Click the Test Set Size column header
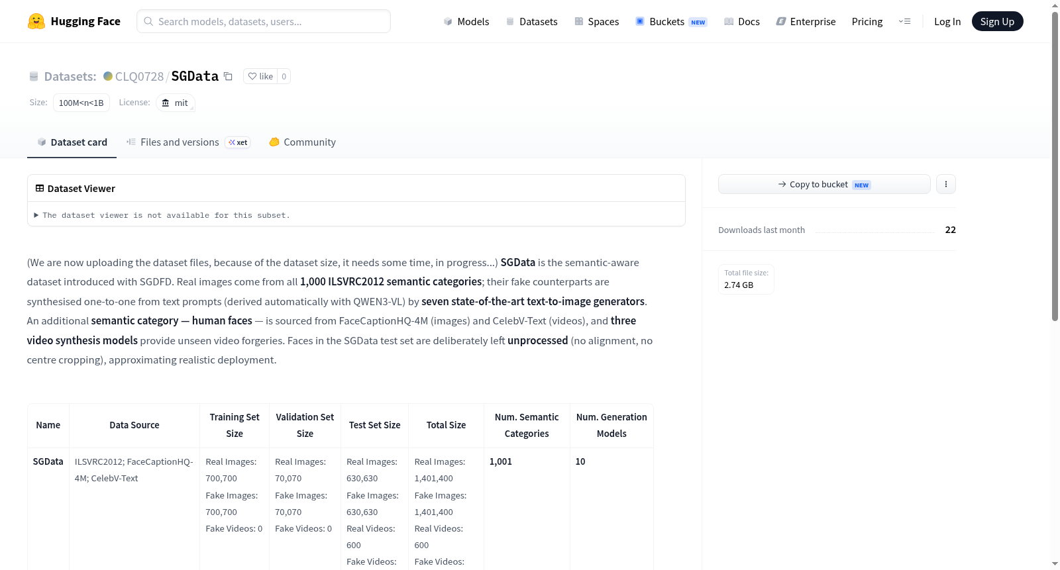 coord(375,425)
